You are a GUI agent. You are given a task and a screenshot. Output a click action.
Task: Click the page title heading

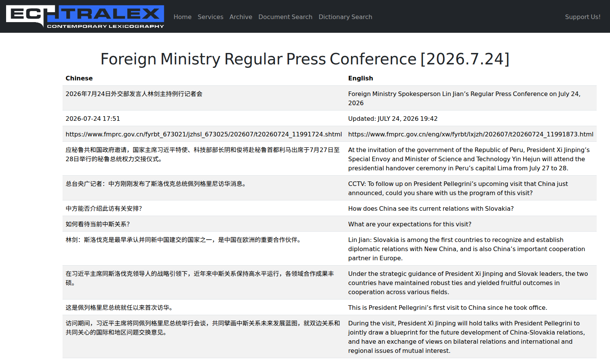[305, 59]
